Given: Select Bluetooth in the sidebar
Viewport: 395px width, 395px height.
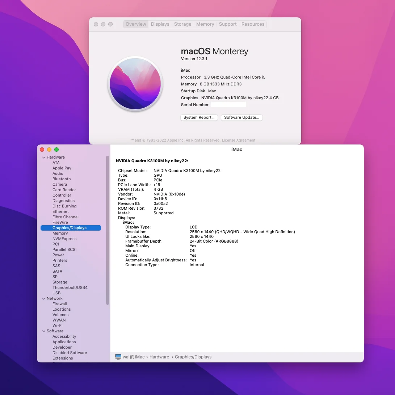Looking at the screenshot, I should tap(62, 179).
